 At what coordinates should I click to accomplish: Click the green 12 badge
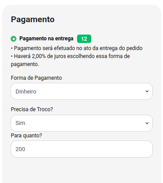(x=84, y=39)
